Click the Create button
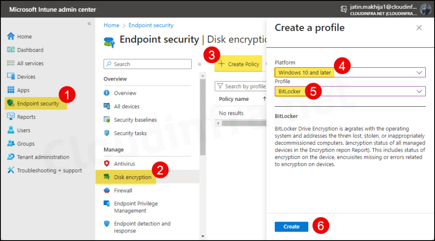 point(291,226)
